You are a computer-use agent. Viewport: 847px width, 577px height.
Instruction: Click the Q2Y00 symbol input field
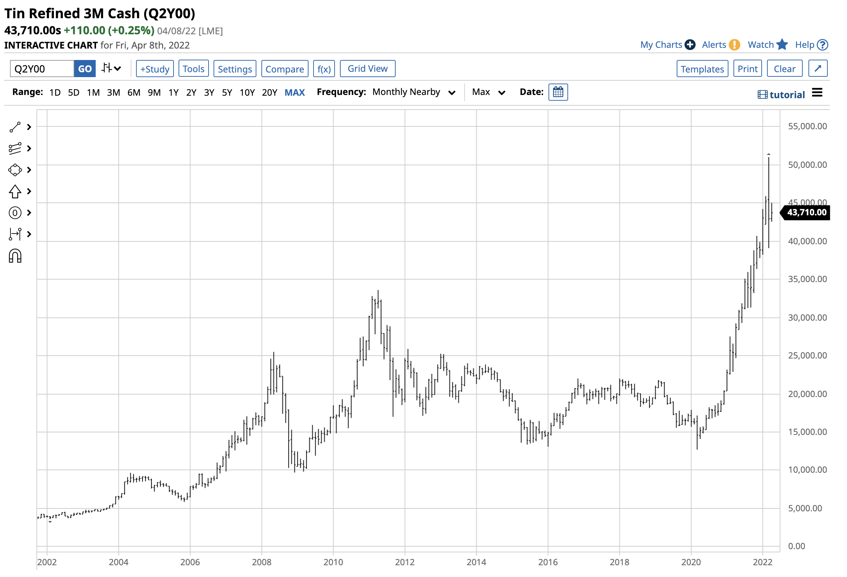42,69
